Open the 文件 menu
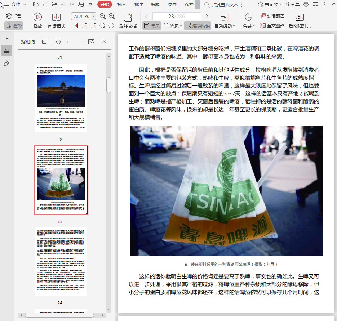Screen dimensions: 337x321 pos(15,4)
